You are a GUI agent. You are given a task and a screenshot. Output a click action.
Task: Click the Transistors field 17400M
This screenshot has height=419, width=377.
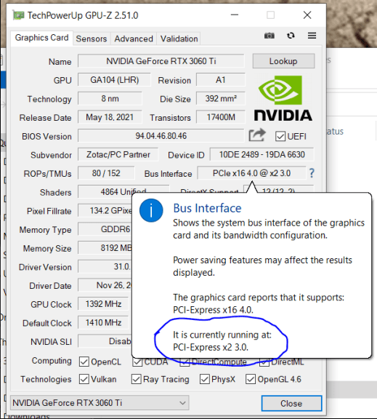tap(221, 117)
